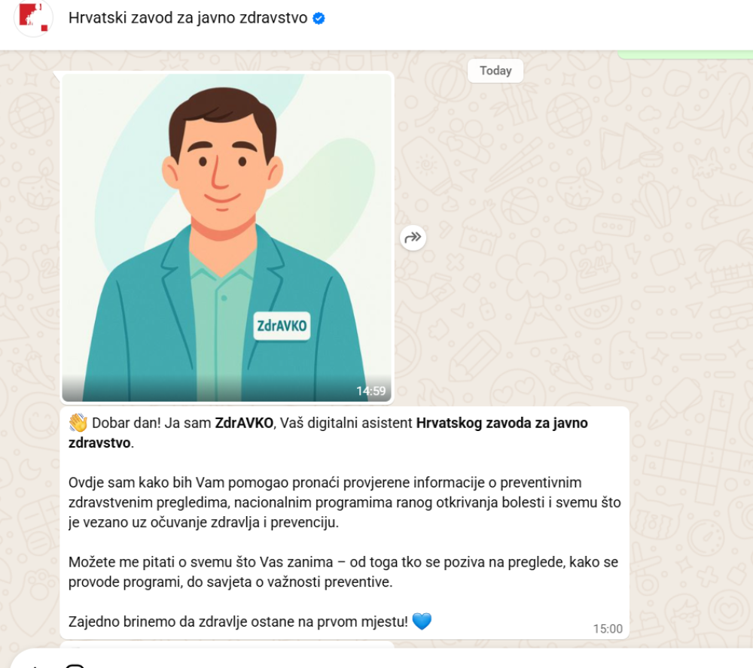Screen dimensions: 753x668
Task: Click the Today date chip
Action: coord(495,71)
